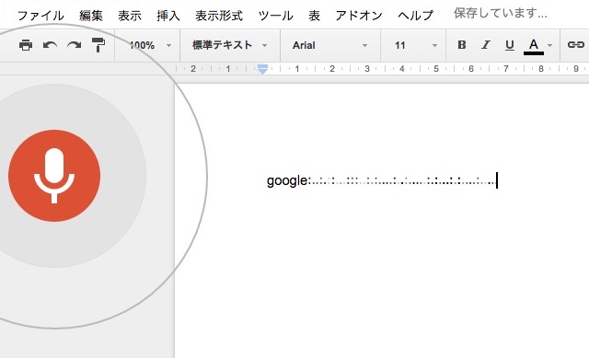The width and height of the screenshot is (589, 358).
Task: Open the 表示形式 menu
Action: (219, 16)
